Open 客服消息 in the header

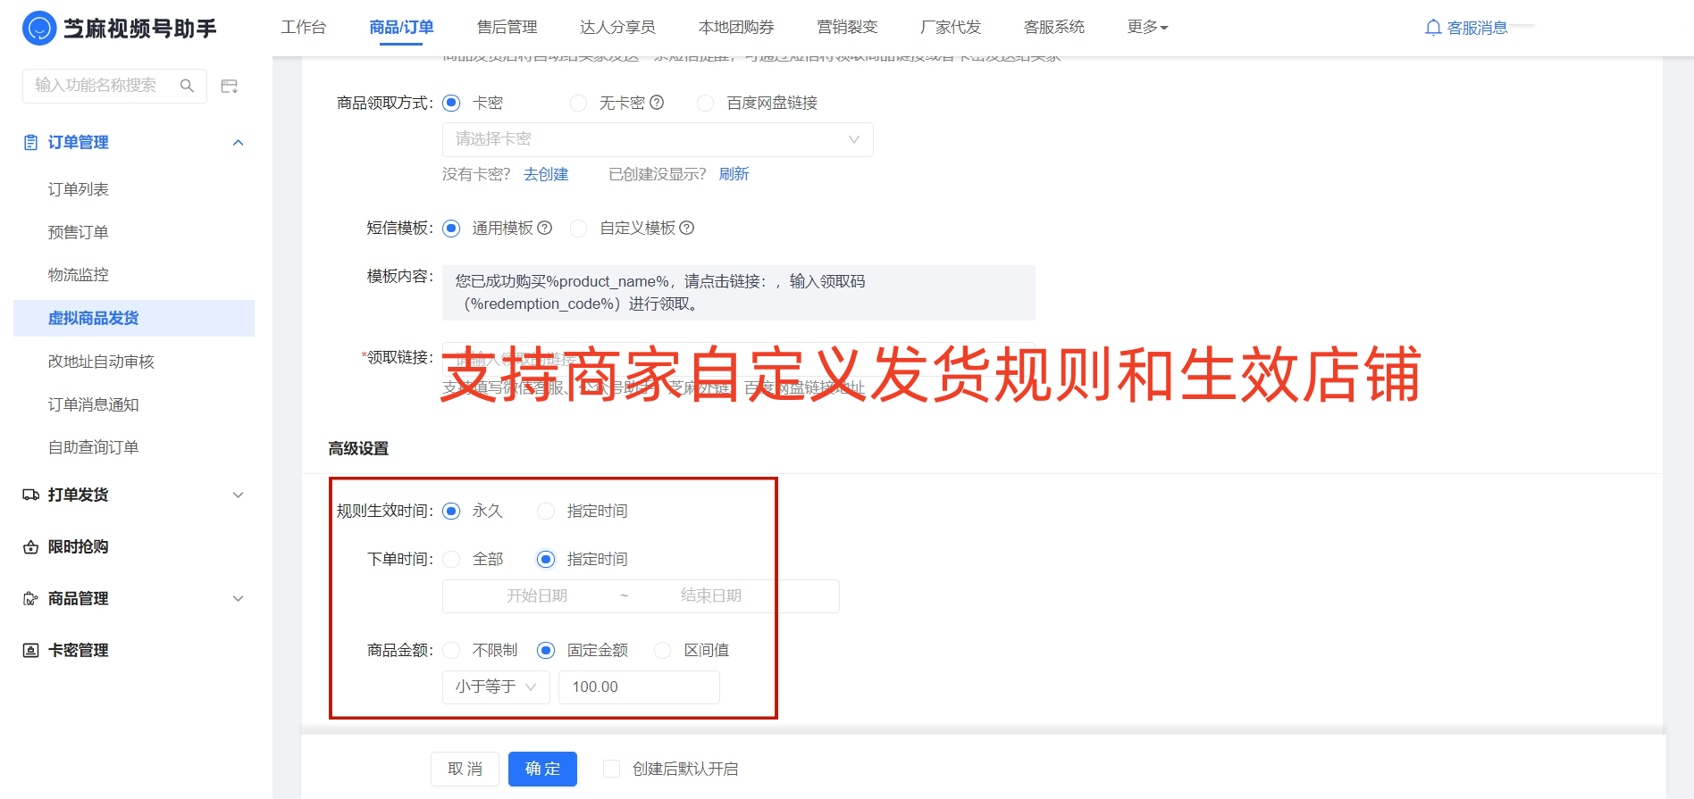click(x=1477, y=28)
